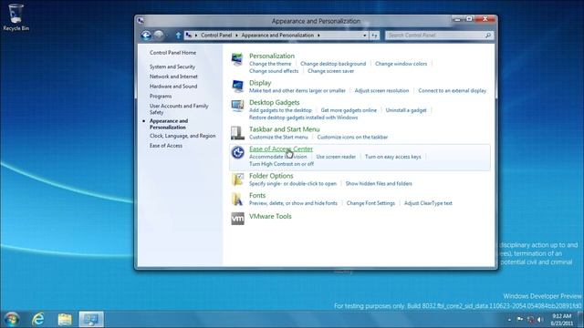Click Change Font Settings

pyautogui.click(x=370, y=203)
